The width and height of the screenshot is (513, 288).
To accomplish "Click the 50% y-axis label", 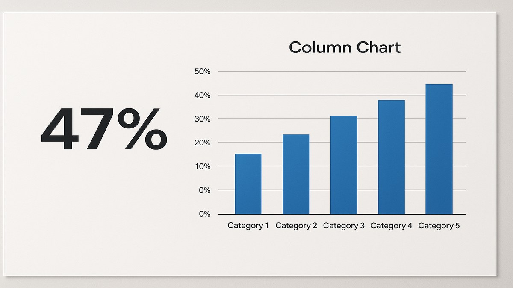I will click(x=202, y=72).
